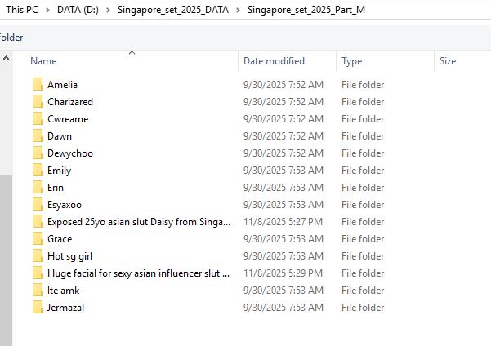Viewport: 491px width, 346px height.
Task: Click the sort direction arrow above Name
Action: click(132, 52)
